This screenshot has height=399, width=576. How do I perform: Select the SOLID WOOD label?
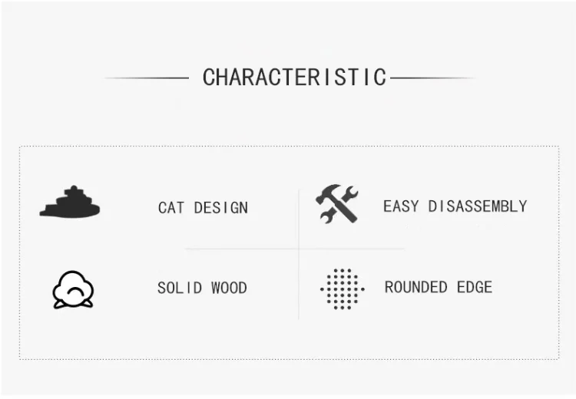coord(202,288)
